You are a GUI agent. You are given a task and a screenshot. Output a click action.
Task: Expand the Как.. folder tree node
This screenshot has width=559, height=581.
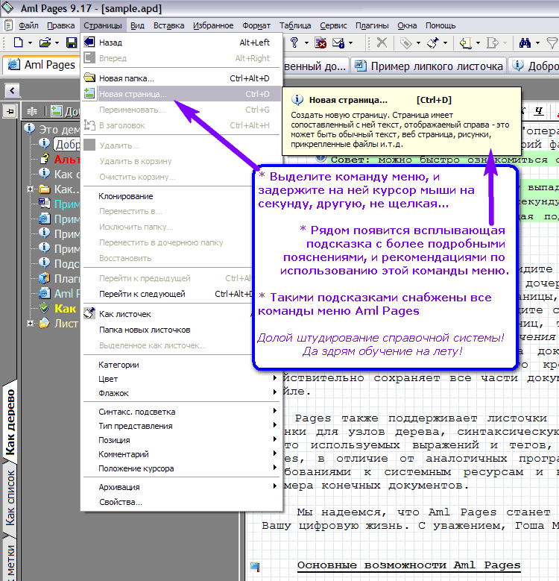[x=30, y=189]
